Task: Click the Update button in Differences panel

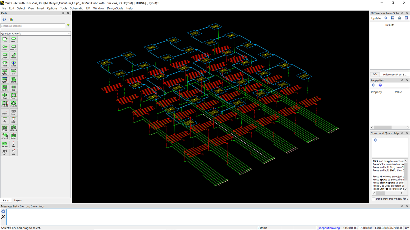Action: [x=376, y=18]
